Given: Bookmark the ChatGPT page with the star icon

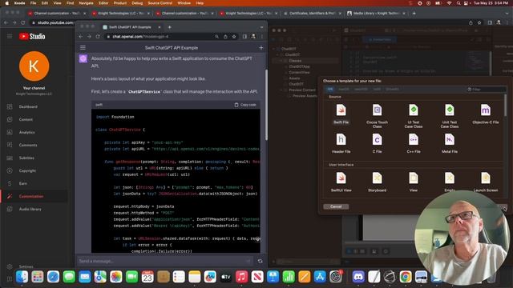Looking at the screenshot, I should 234,37.
